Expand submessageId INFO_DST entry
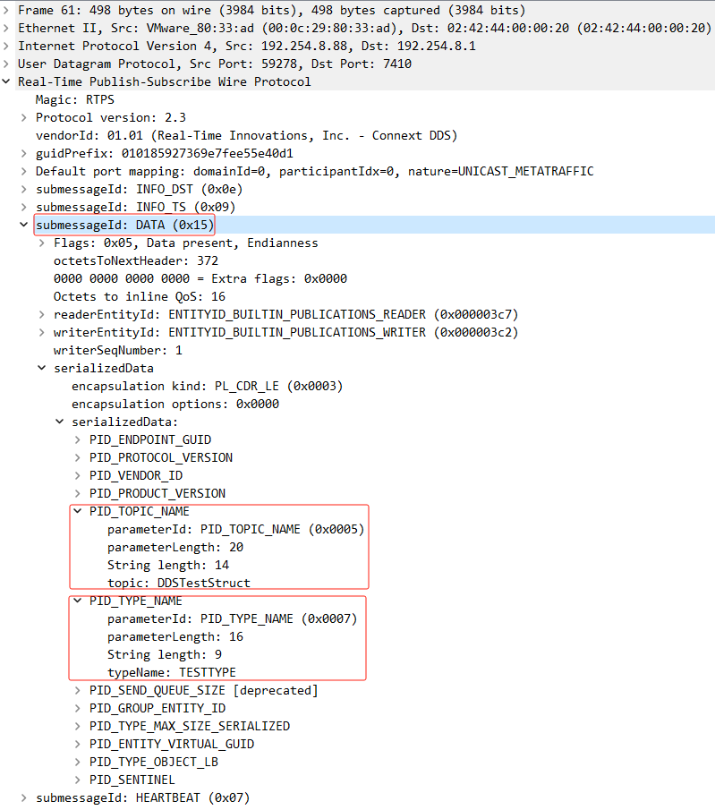 (x=24, y=189)
